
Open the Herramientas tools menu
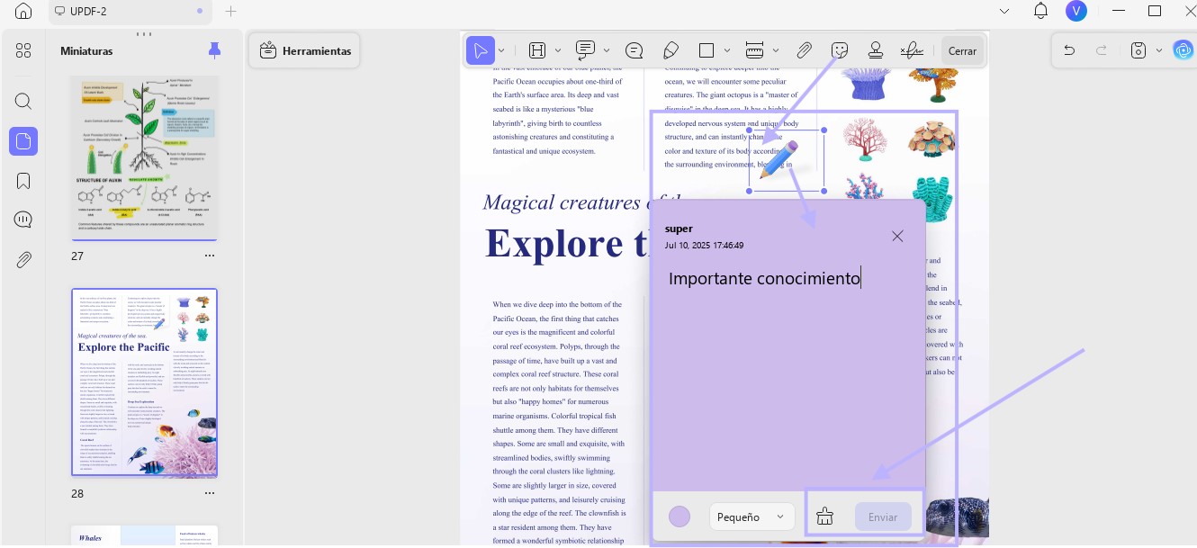pos(305,51)
